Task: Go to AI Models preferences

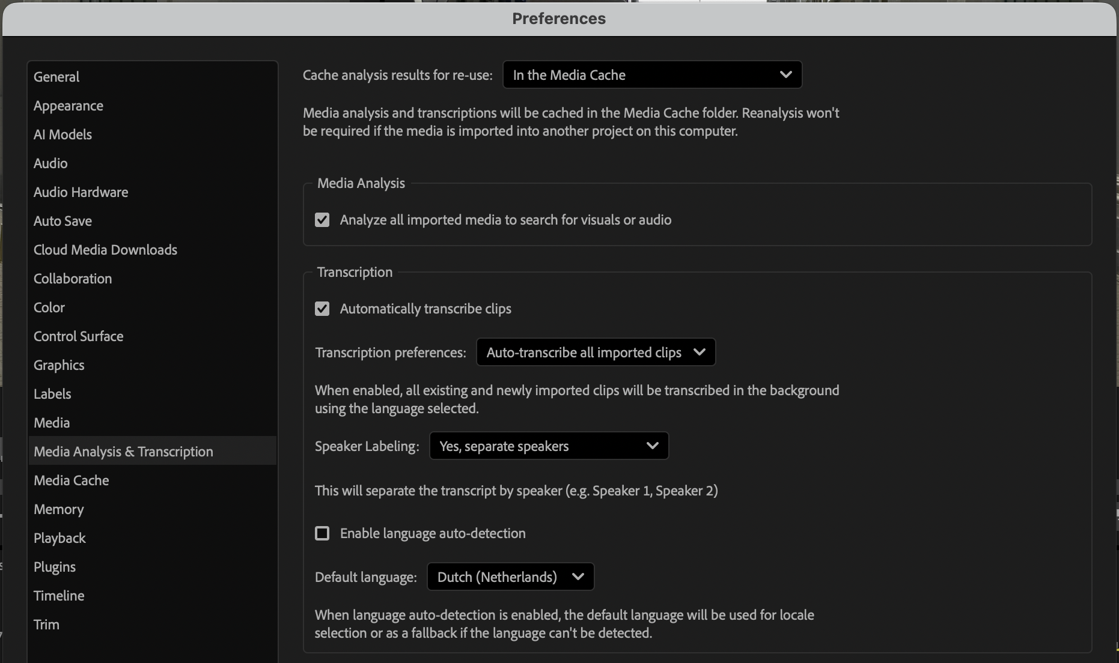Action: pos(63,135)
